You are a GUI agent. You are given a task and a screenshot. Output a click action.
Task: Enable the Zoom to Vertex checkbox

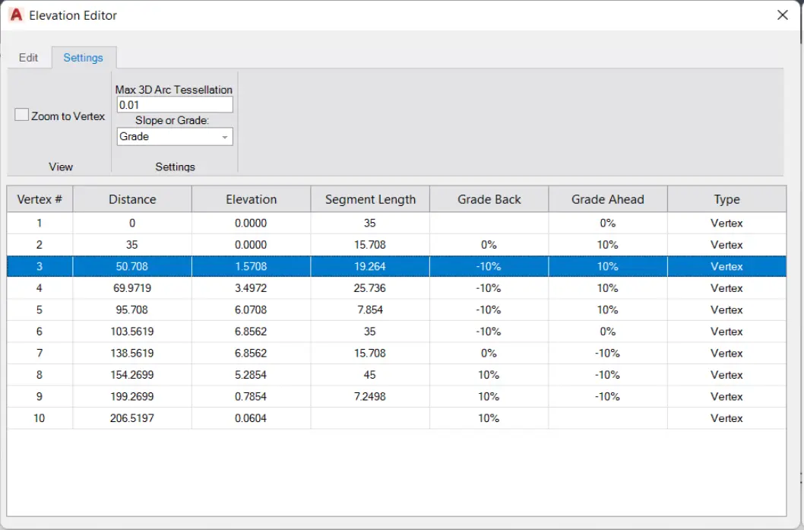[x=22, y=116]
